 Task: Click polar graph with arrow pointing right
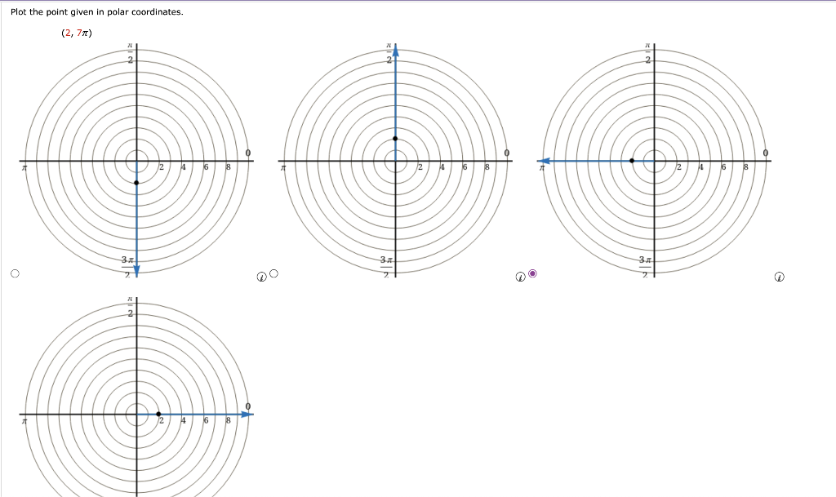(136, 397)
